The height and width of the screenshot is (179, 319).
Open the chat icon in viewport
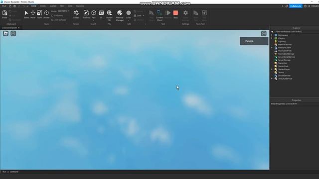[13, 33]
